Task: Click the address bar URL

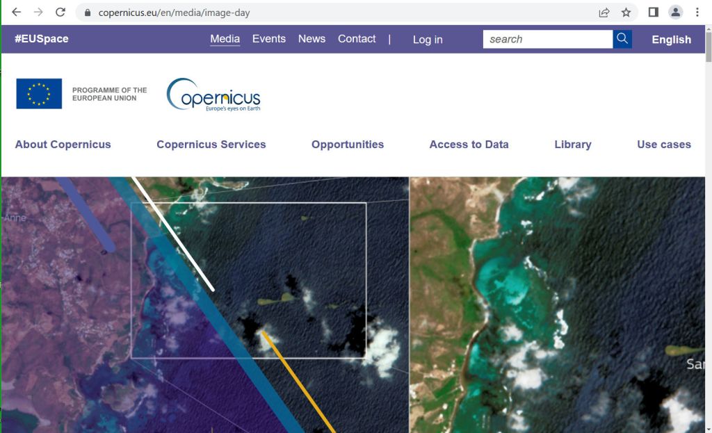Action: click(x=174, y=13)
